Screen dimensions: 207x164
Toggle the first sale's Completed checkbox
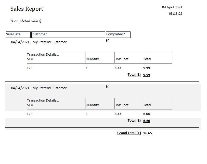108,40
